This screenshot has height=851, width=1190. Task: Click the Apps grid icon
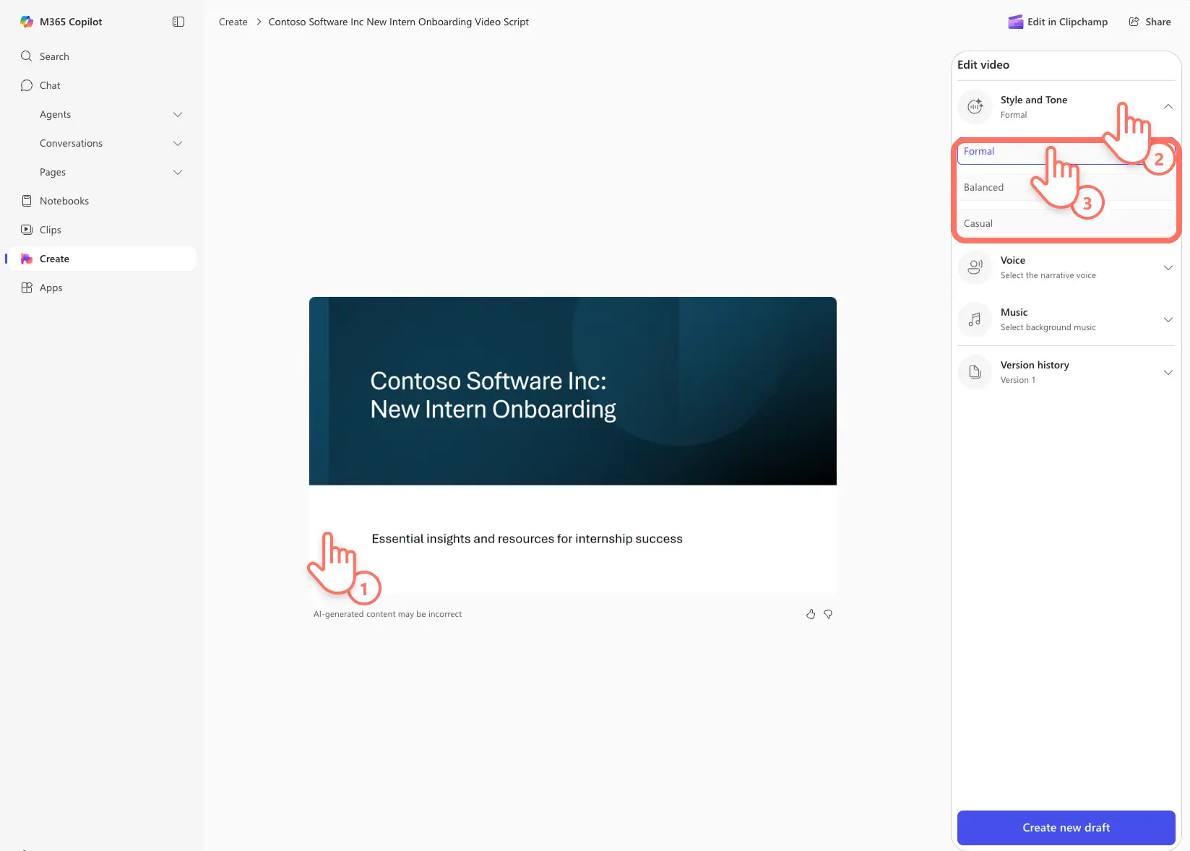pyautogui.click(x=27, y=288)
